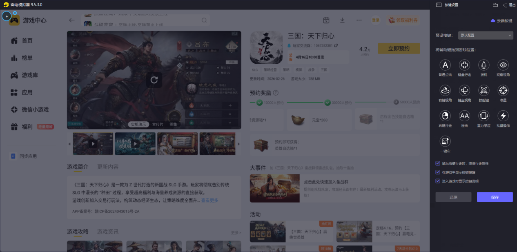This screenshot has width=517, height=252.
Task: Select the 键盘行走 D-pad key tool
Action: [464, 65]
